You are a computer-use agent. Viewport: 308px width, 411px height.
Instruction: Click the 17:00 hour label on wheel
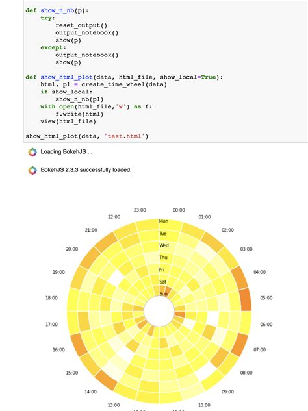[52, 324]
